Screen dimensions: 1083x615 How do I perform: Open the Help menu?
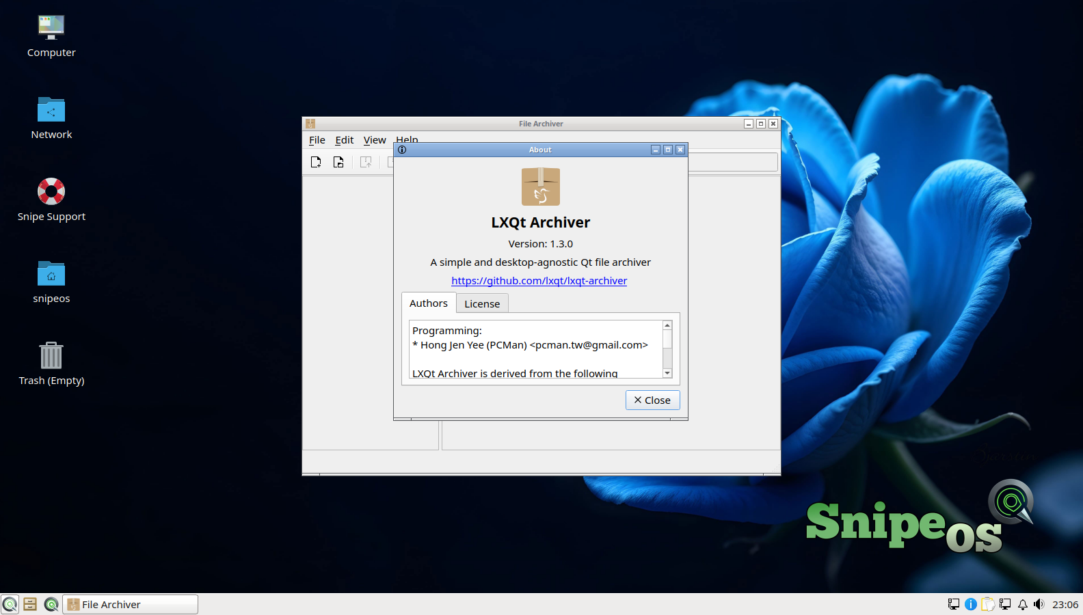coord(407,139)
